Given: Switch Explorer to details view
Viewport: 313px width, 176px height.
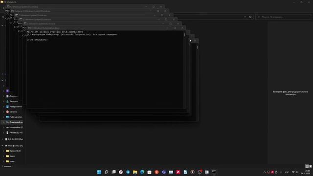Looking at the screenshot, I should point(307,166).
